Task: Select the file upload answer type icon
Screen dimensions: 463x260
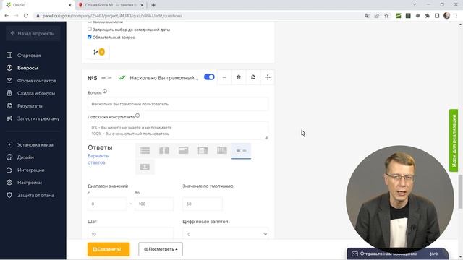Action: click(x=145, y=167)
